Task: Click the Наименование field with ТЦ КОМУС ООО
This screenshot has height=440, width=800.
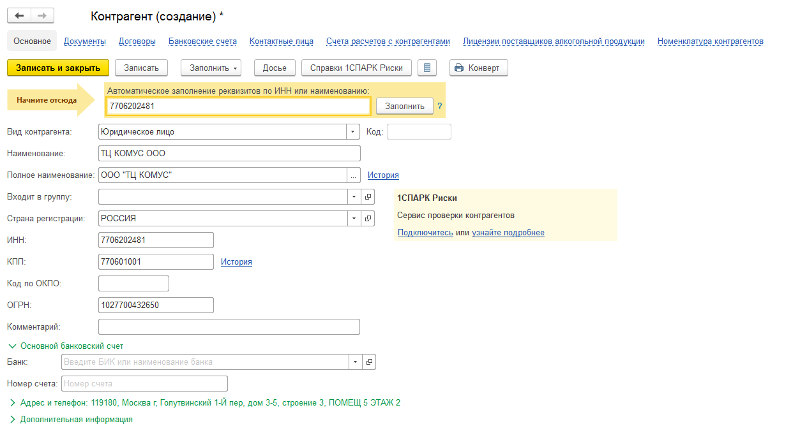Action: pos(230,154)
